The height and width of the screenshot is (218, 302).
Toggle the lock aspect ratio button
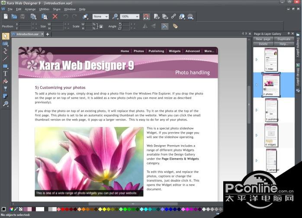pos(101,26)
